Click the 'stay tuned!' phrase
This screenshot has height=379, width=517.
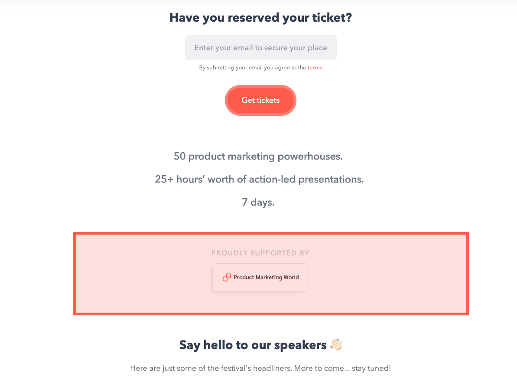tap(371, 368)
